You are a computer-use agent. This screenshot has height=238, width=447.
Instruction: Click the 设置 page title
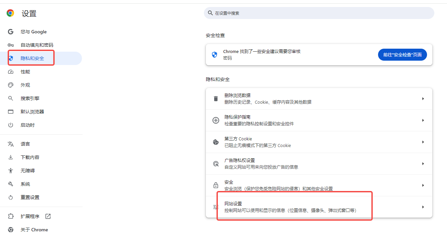tap(29, 13)
